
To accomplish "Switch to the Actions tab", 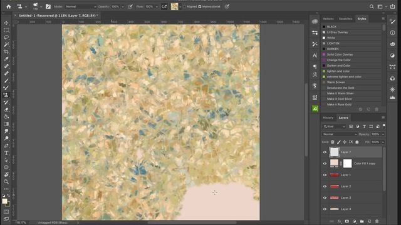I will [328, 19].
